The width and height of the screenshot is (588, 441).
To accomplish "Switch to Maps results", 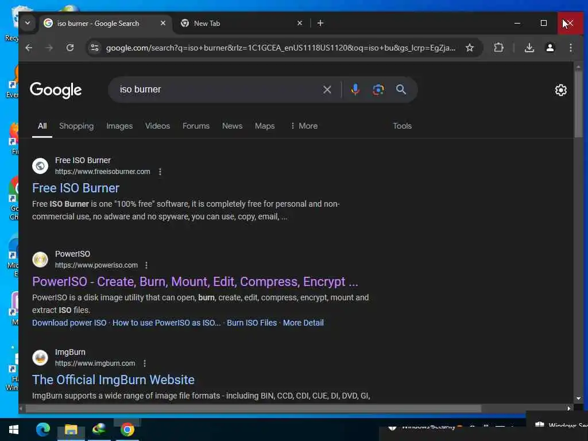I will point(265,126).
